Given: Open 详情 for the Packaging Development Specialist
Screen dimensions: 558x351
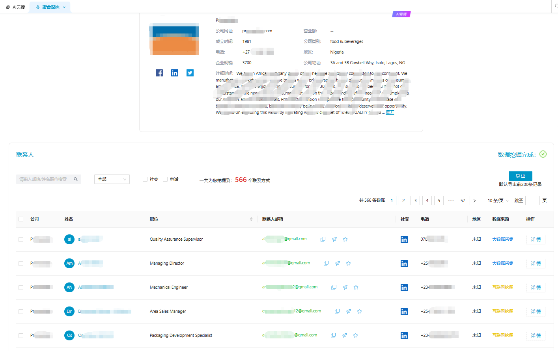Looking at the screenshot, I should coord(536,336).
